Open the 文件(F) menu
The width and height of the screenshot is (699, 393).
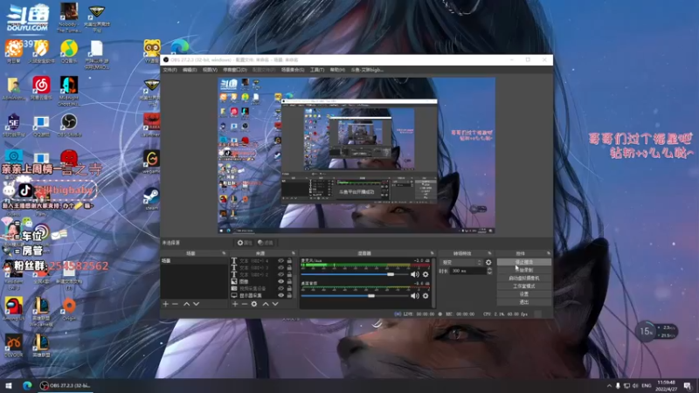point(170,70)
